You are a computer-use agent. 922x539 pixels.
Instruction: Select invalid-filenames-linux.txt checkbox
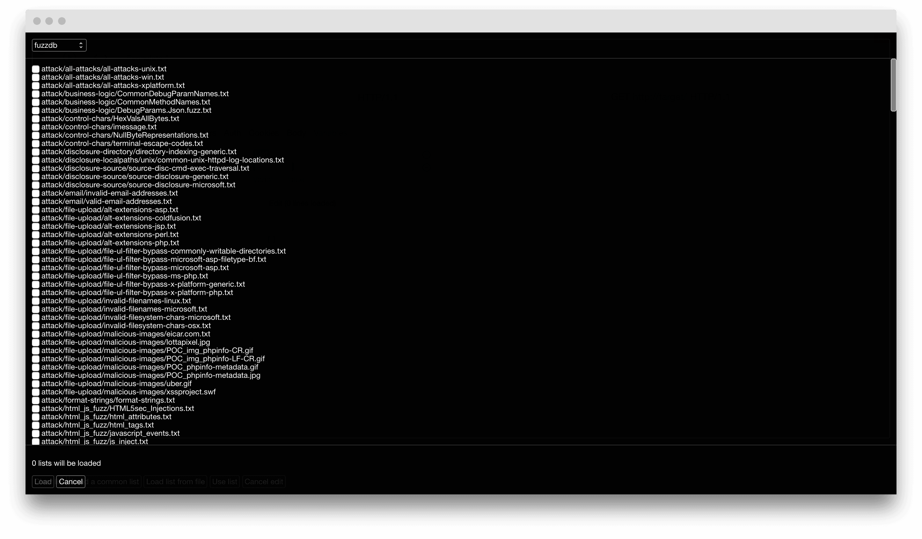pyautogui.click(x=35, y=301)
